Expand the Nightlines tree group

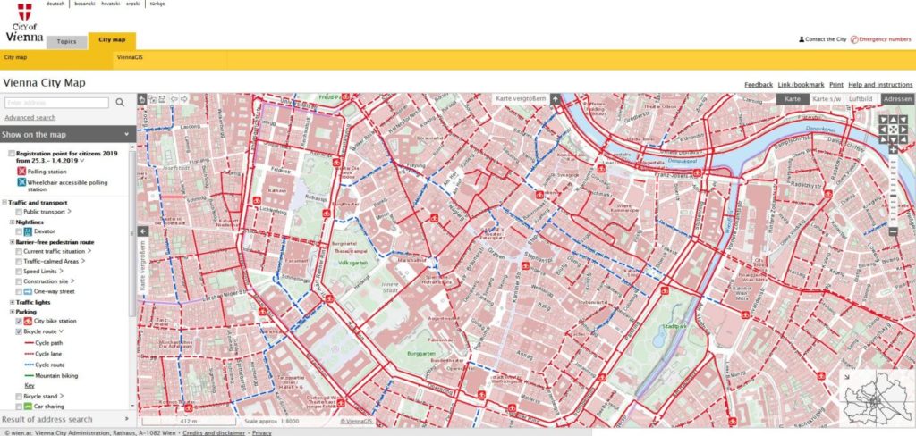click(x=12, y=222)
